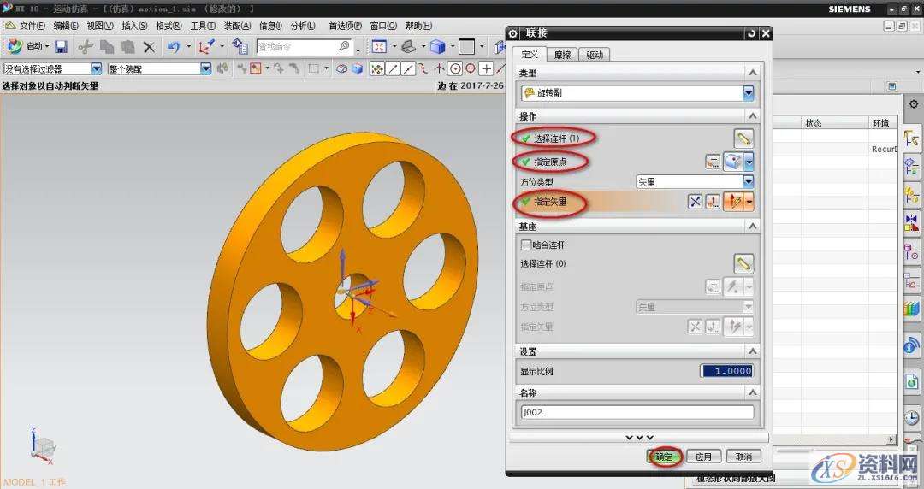Open the point dialog icon beside 指定原点
The image size is (924, 489).
[713, 161]
